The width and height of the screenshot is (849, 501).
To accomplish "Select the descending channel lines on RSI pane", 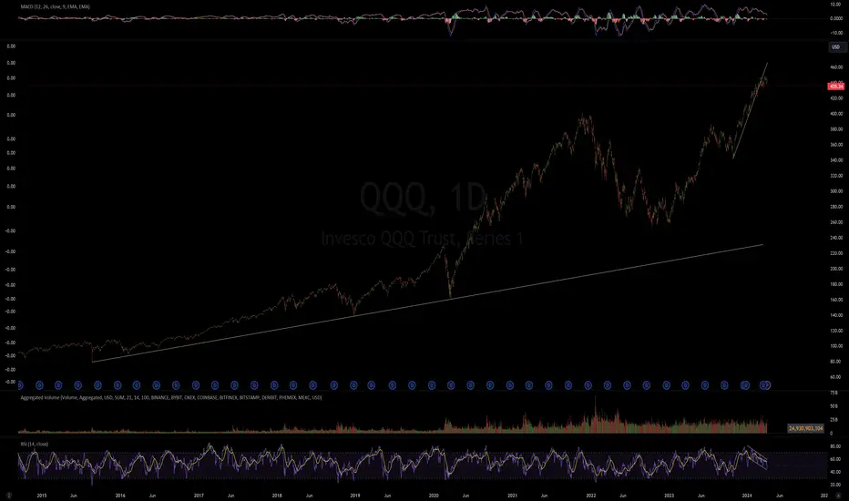I will coord(757,457).
